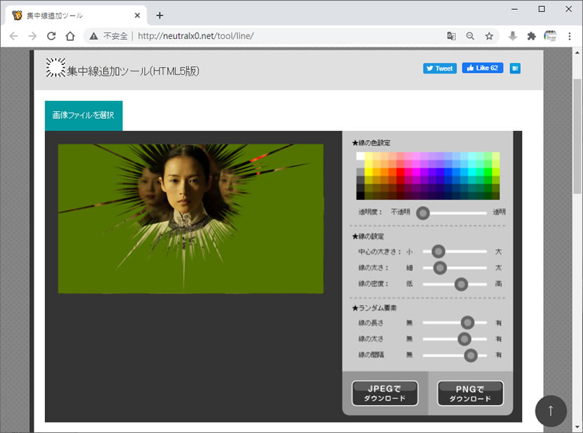Viewport: 583px width, 433px height.
Task: Click the ★線の色設定 heading
Action: point(371,143)
